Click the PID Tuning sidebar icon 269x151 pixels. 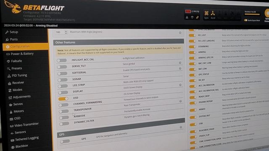point(9,76)
